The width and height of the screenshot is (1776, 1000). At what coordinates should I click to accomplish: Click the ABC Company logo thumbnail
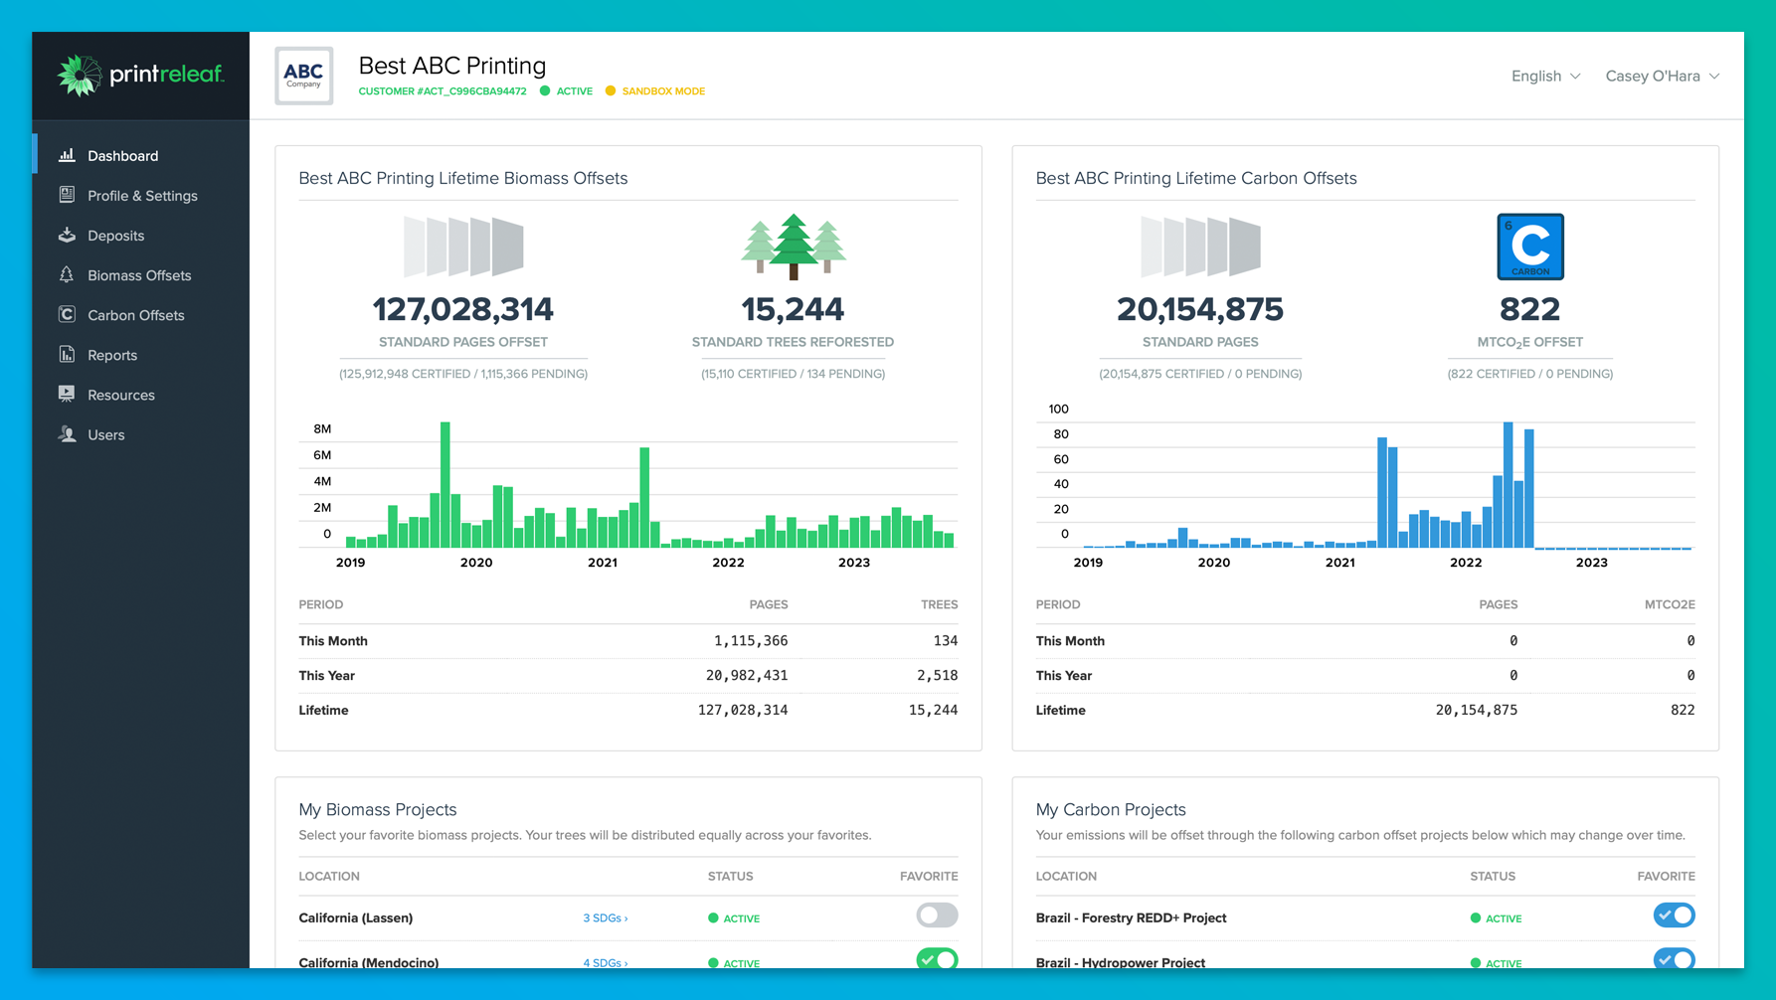point(303,76)
